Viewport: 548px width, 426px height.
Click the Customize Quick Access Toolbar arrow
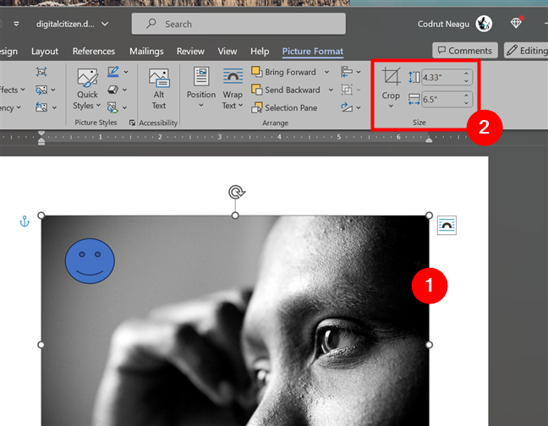click(16, 24)
